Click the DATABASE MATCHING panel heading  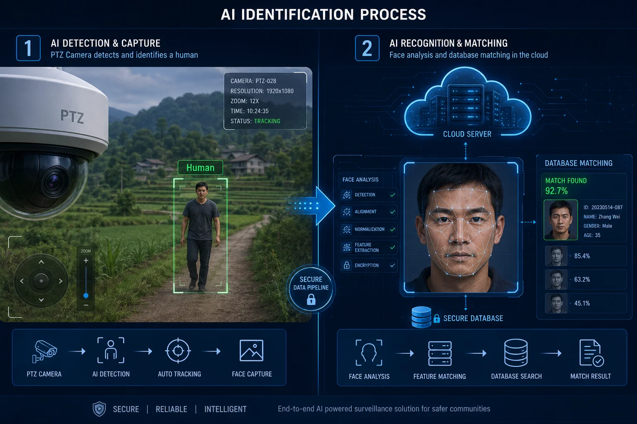pos(579,163)
